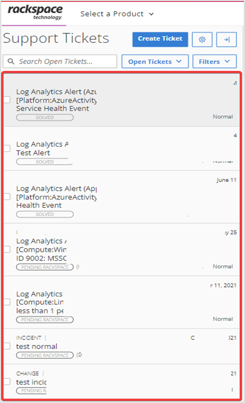The image size is (245, 403).
Task: Check the Test Alert ticket checkbox
Action: coord(7,148)
